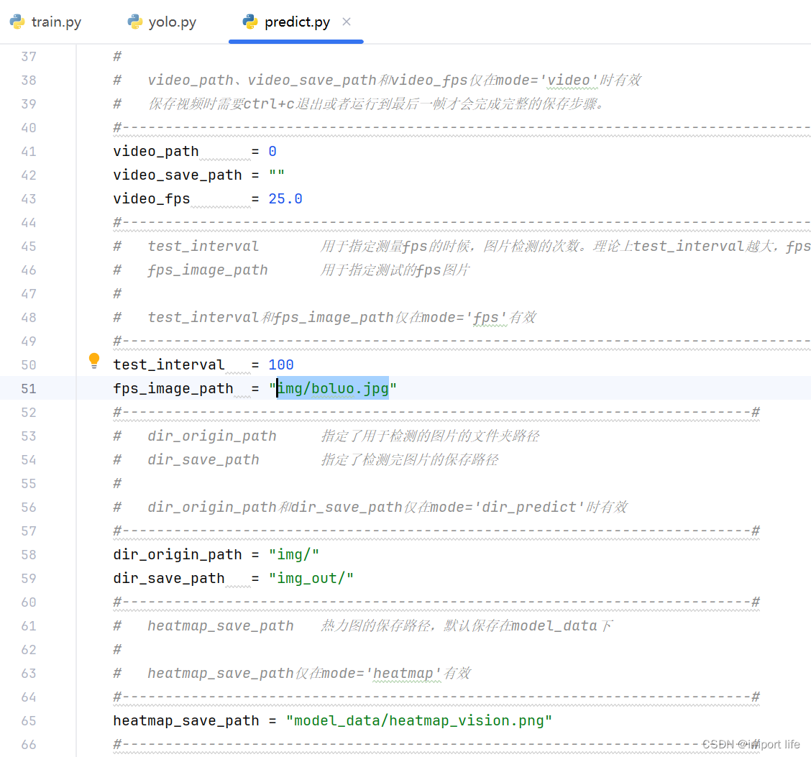
Task: Click the Python icon on predict.py tab
Action: (x=250, y=22)
